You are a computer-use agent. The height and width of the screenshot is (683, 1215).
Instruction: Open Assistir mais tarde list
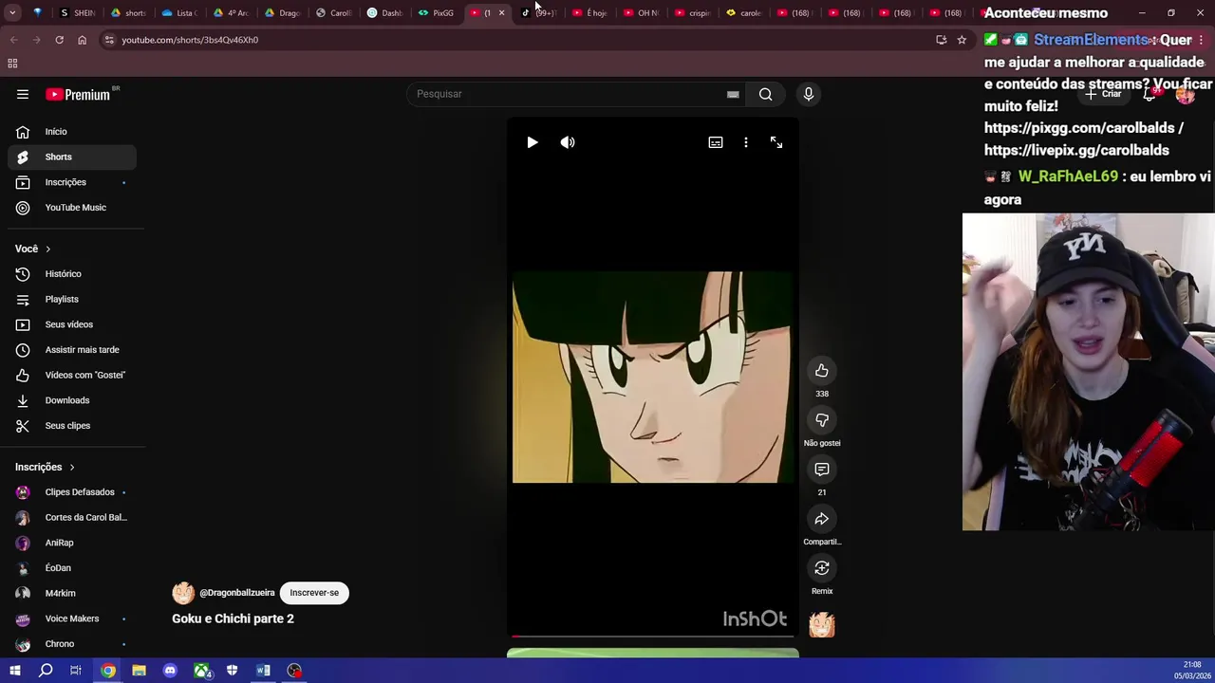coord(72,350)
